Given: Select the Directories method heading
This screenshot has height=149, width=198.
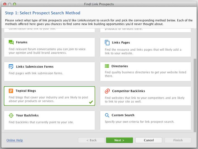Looking at the screenshot, I should 120,66.
